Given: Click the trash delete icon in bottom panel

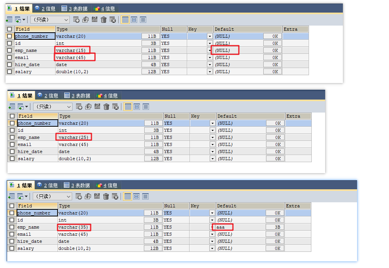Looking at the screenshot, I should (106, 196).
